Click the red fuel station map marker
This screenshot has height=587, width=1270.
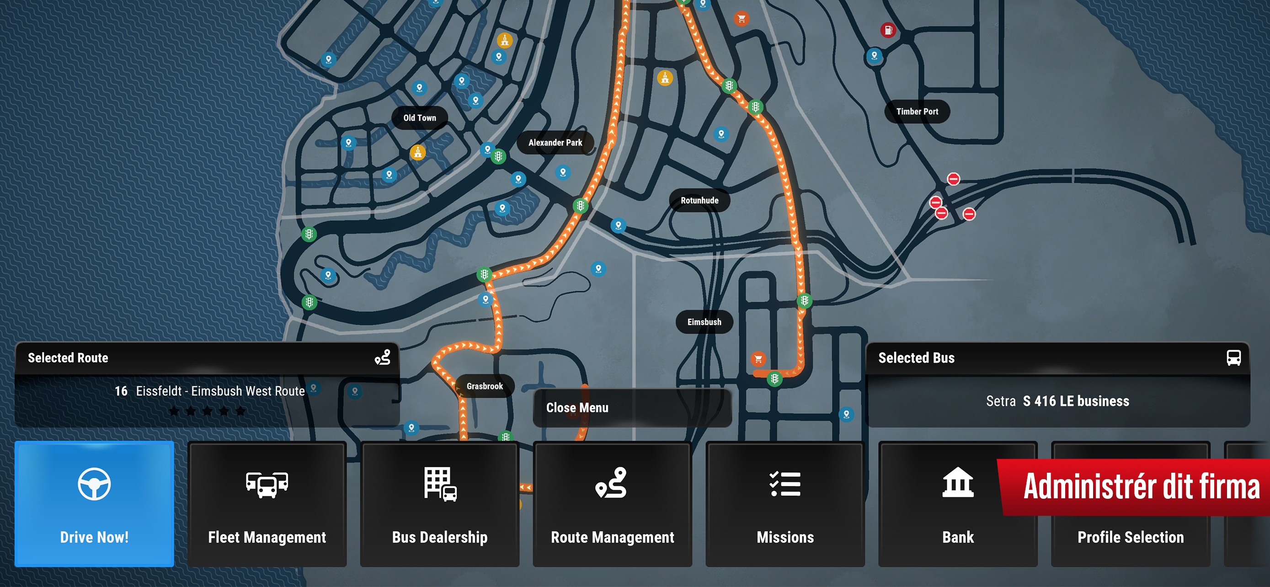pos(888,30)
